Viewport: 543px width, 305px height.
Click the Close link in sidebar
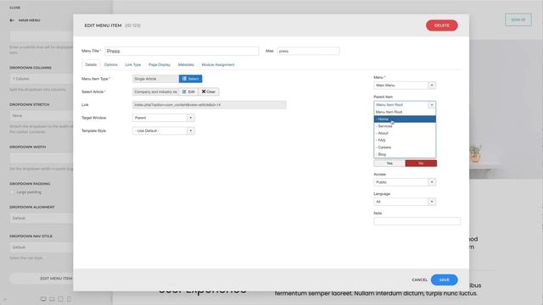click(x=15, y=8)
